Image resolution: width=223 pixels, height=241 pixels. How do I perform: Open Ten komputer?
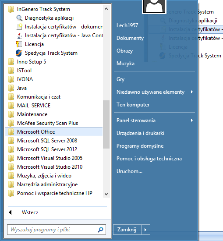pyautogui.click(x=133, y=105)
